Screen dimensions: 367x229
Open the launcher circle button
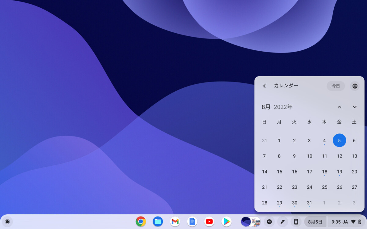click(7, 221)
